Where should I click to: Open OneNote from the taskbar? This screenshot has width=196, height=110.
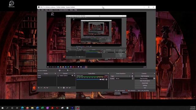[x=47, y=108]
